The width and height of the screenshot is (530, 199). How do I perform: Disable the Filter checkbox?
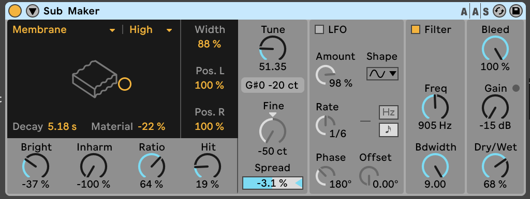click(416, 29)
